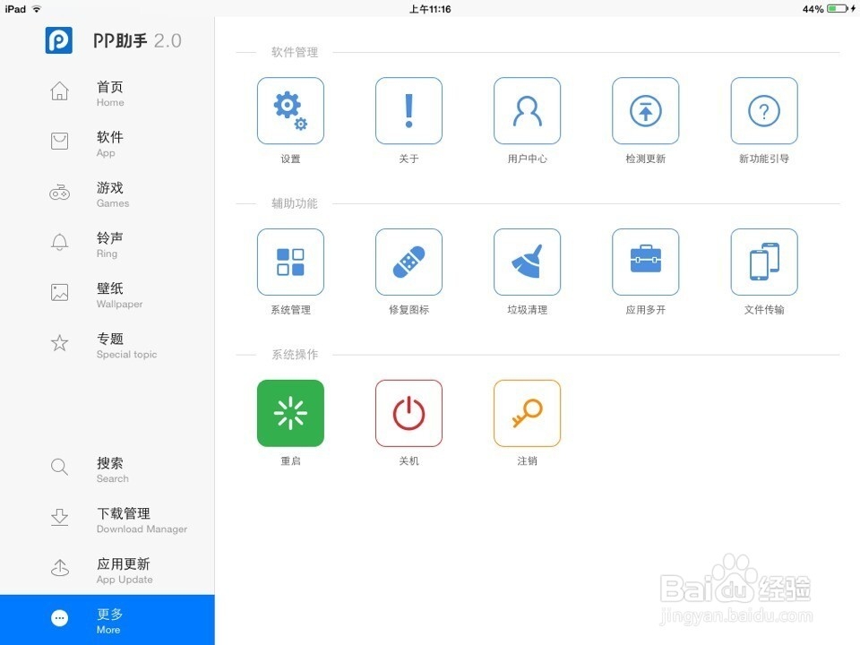Tap the green 重启 restart icon
Image resolution: width=860 pixels, height=645 pixels.
pyautogui.click(x=290, y=413)
